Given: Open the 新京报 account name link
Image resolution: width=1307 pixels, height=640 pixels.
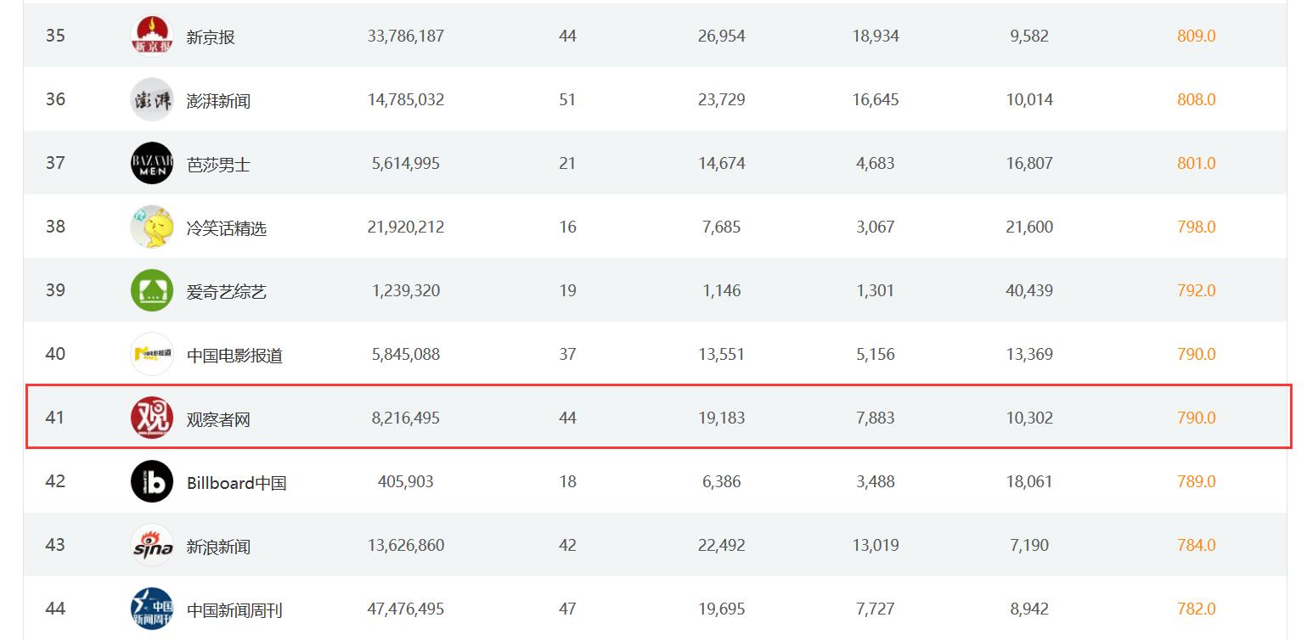Looking at the screenshot, I should 211,37.
